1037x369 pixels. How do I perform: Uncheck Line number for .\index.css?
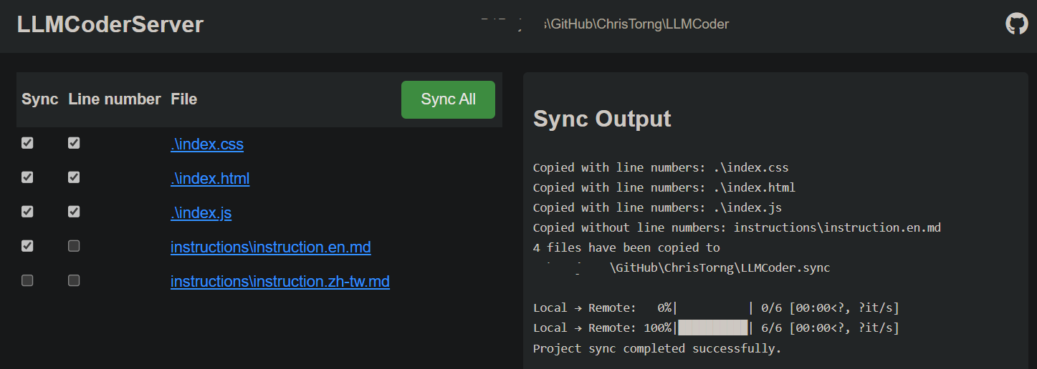point(74,143)
